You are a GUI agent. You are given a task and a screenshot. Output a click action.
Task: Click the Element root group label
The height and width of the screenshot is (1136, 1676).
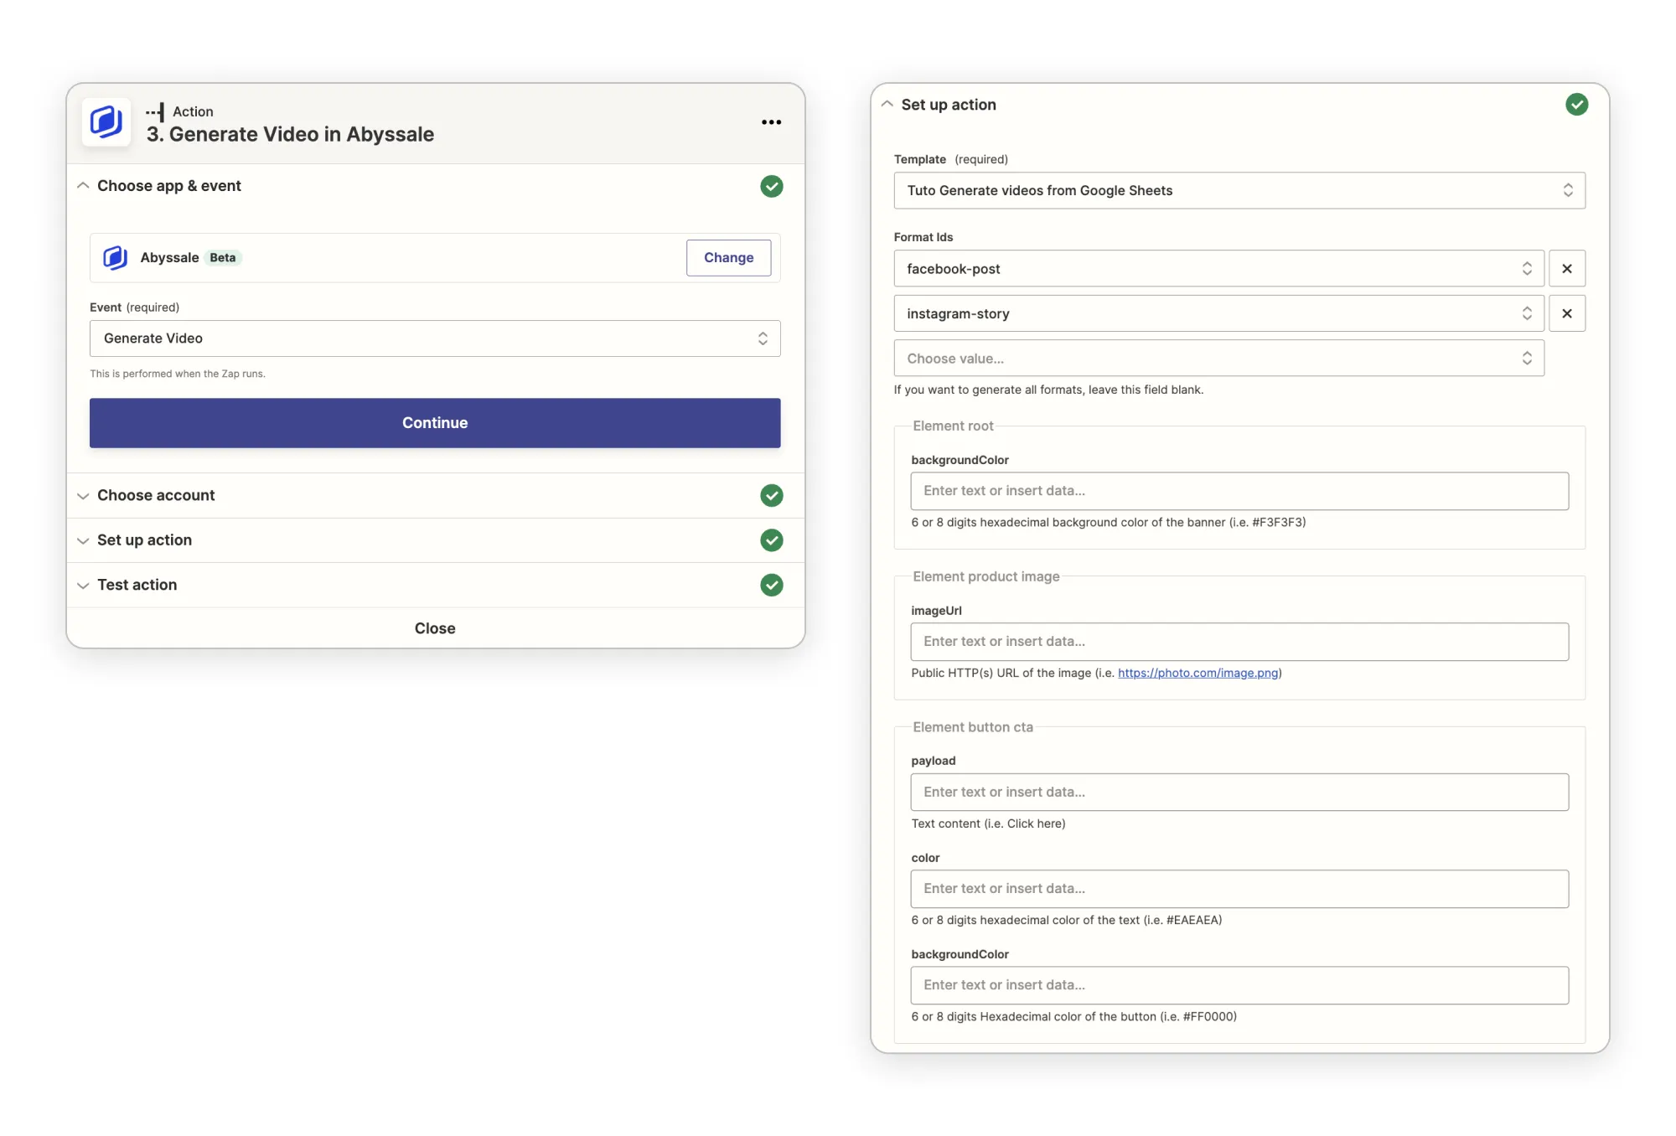tap(953, 426)
